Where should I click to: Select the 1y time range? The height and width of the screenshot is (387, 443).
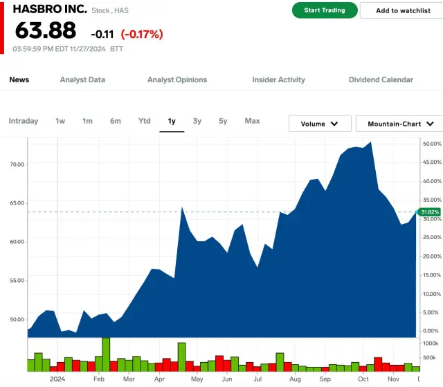[x=172, y=121]
